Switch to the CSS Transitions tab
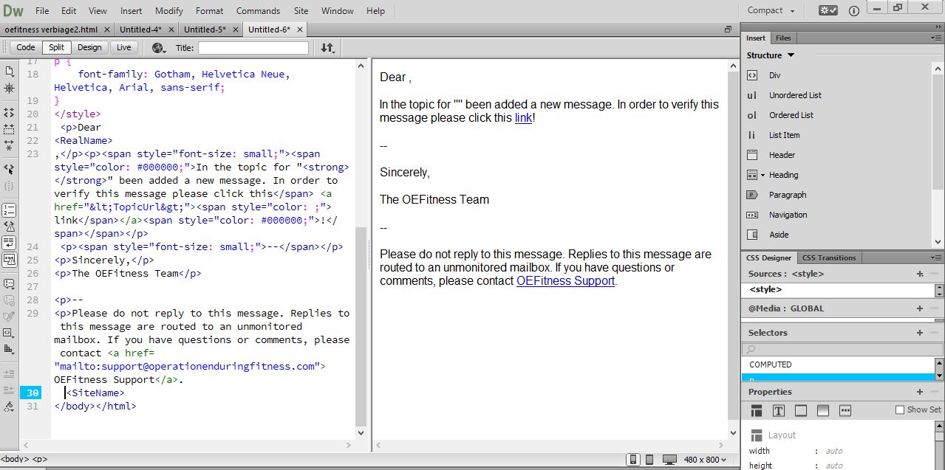 828,258
